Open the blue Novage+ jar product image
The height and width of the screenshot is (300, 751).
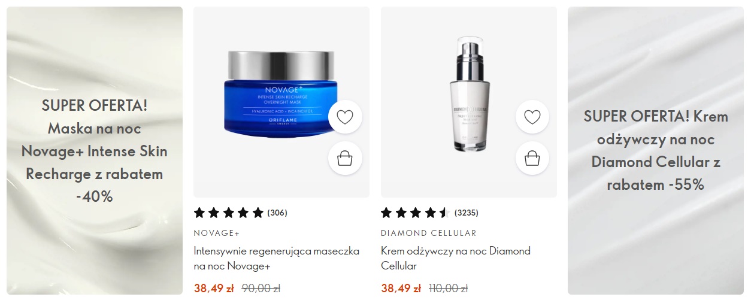point(281,93)
